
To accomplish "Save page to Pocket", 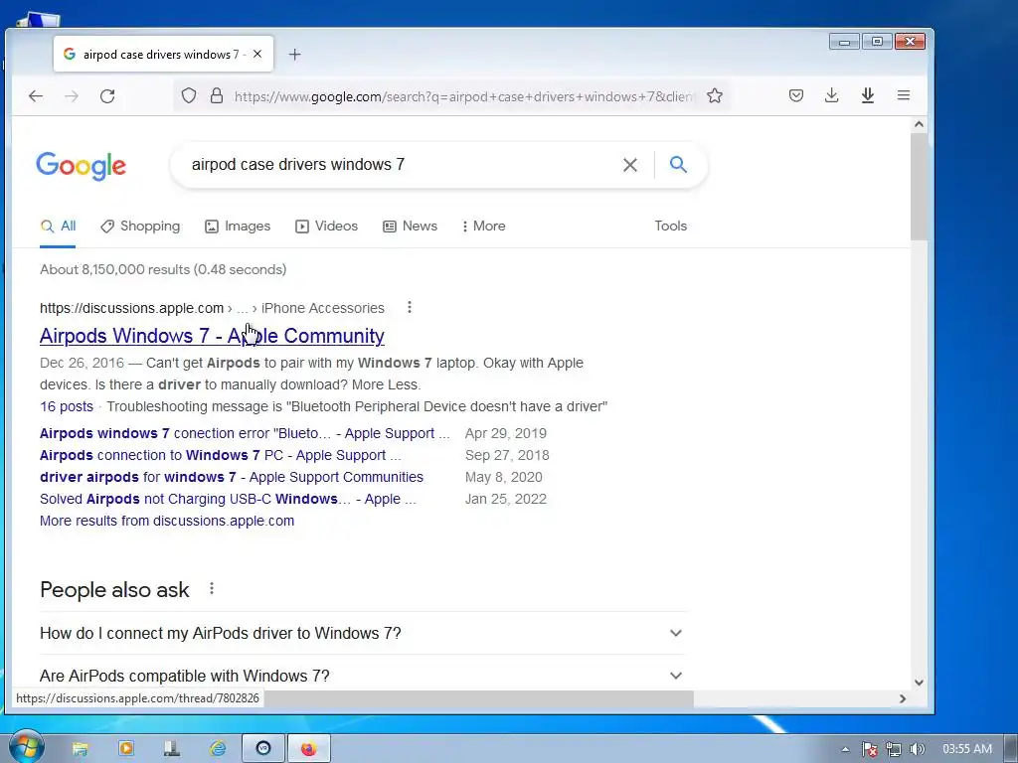I will 796,96.
